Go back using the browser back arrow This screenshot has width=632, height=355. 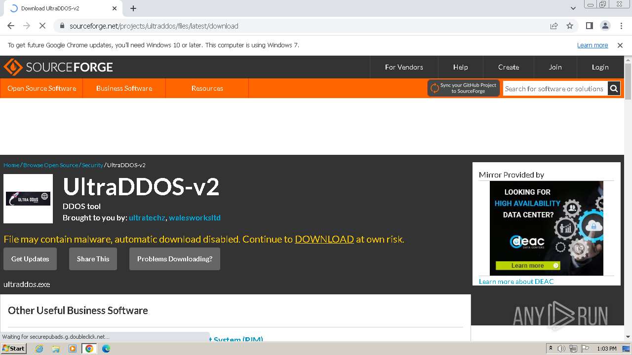click(x=11, y=26)
